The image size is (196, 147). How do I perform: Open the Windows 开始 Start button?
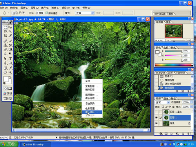[x=9, y=144]
